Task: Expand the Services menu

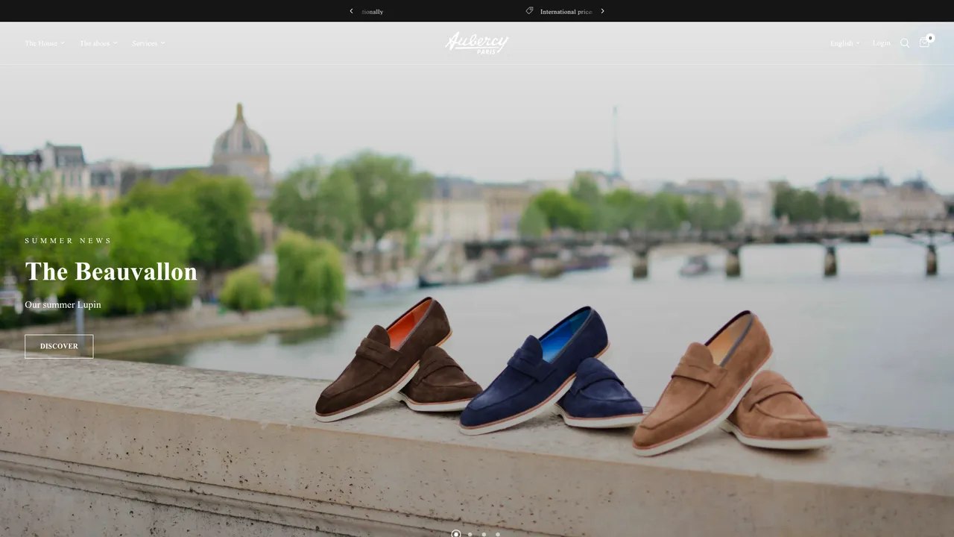Action: point(148,43)
